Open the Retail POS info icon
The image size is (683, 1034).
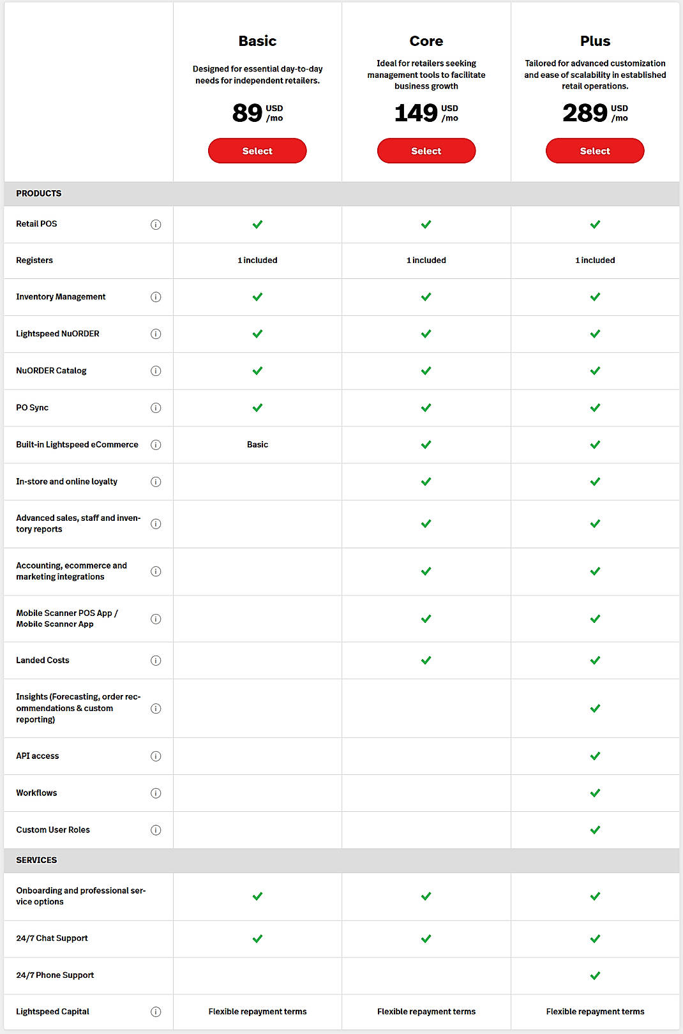[x=156, y=225]
